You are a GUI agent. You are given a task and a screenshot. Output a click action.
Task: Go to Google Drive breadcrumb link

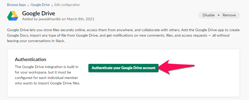point(40,5)
